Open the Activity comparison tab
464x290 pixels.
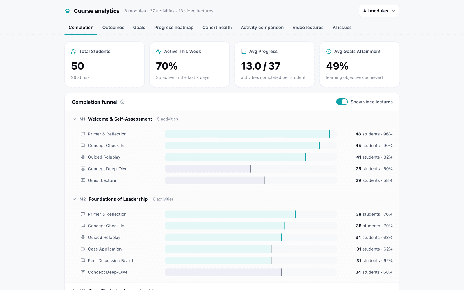pyautogui.click(x=262, y=28)
